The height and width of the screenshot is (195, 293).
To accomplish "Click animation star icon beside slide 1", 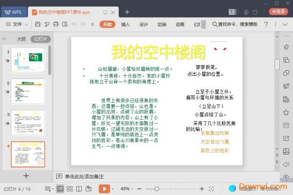I will pyautogui.click(x=8, y=61).
